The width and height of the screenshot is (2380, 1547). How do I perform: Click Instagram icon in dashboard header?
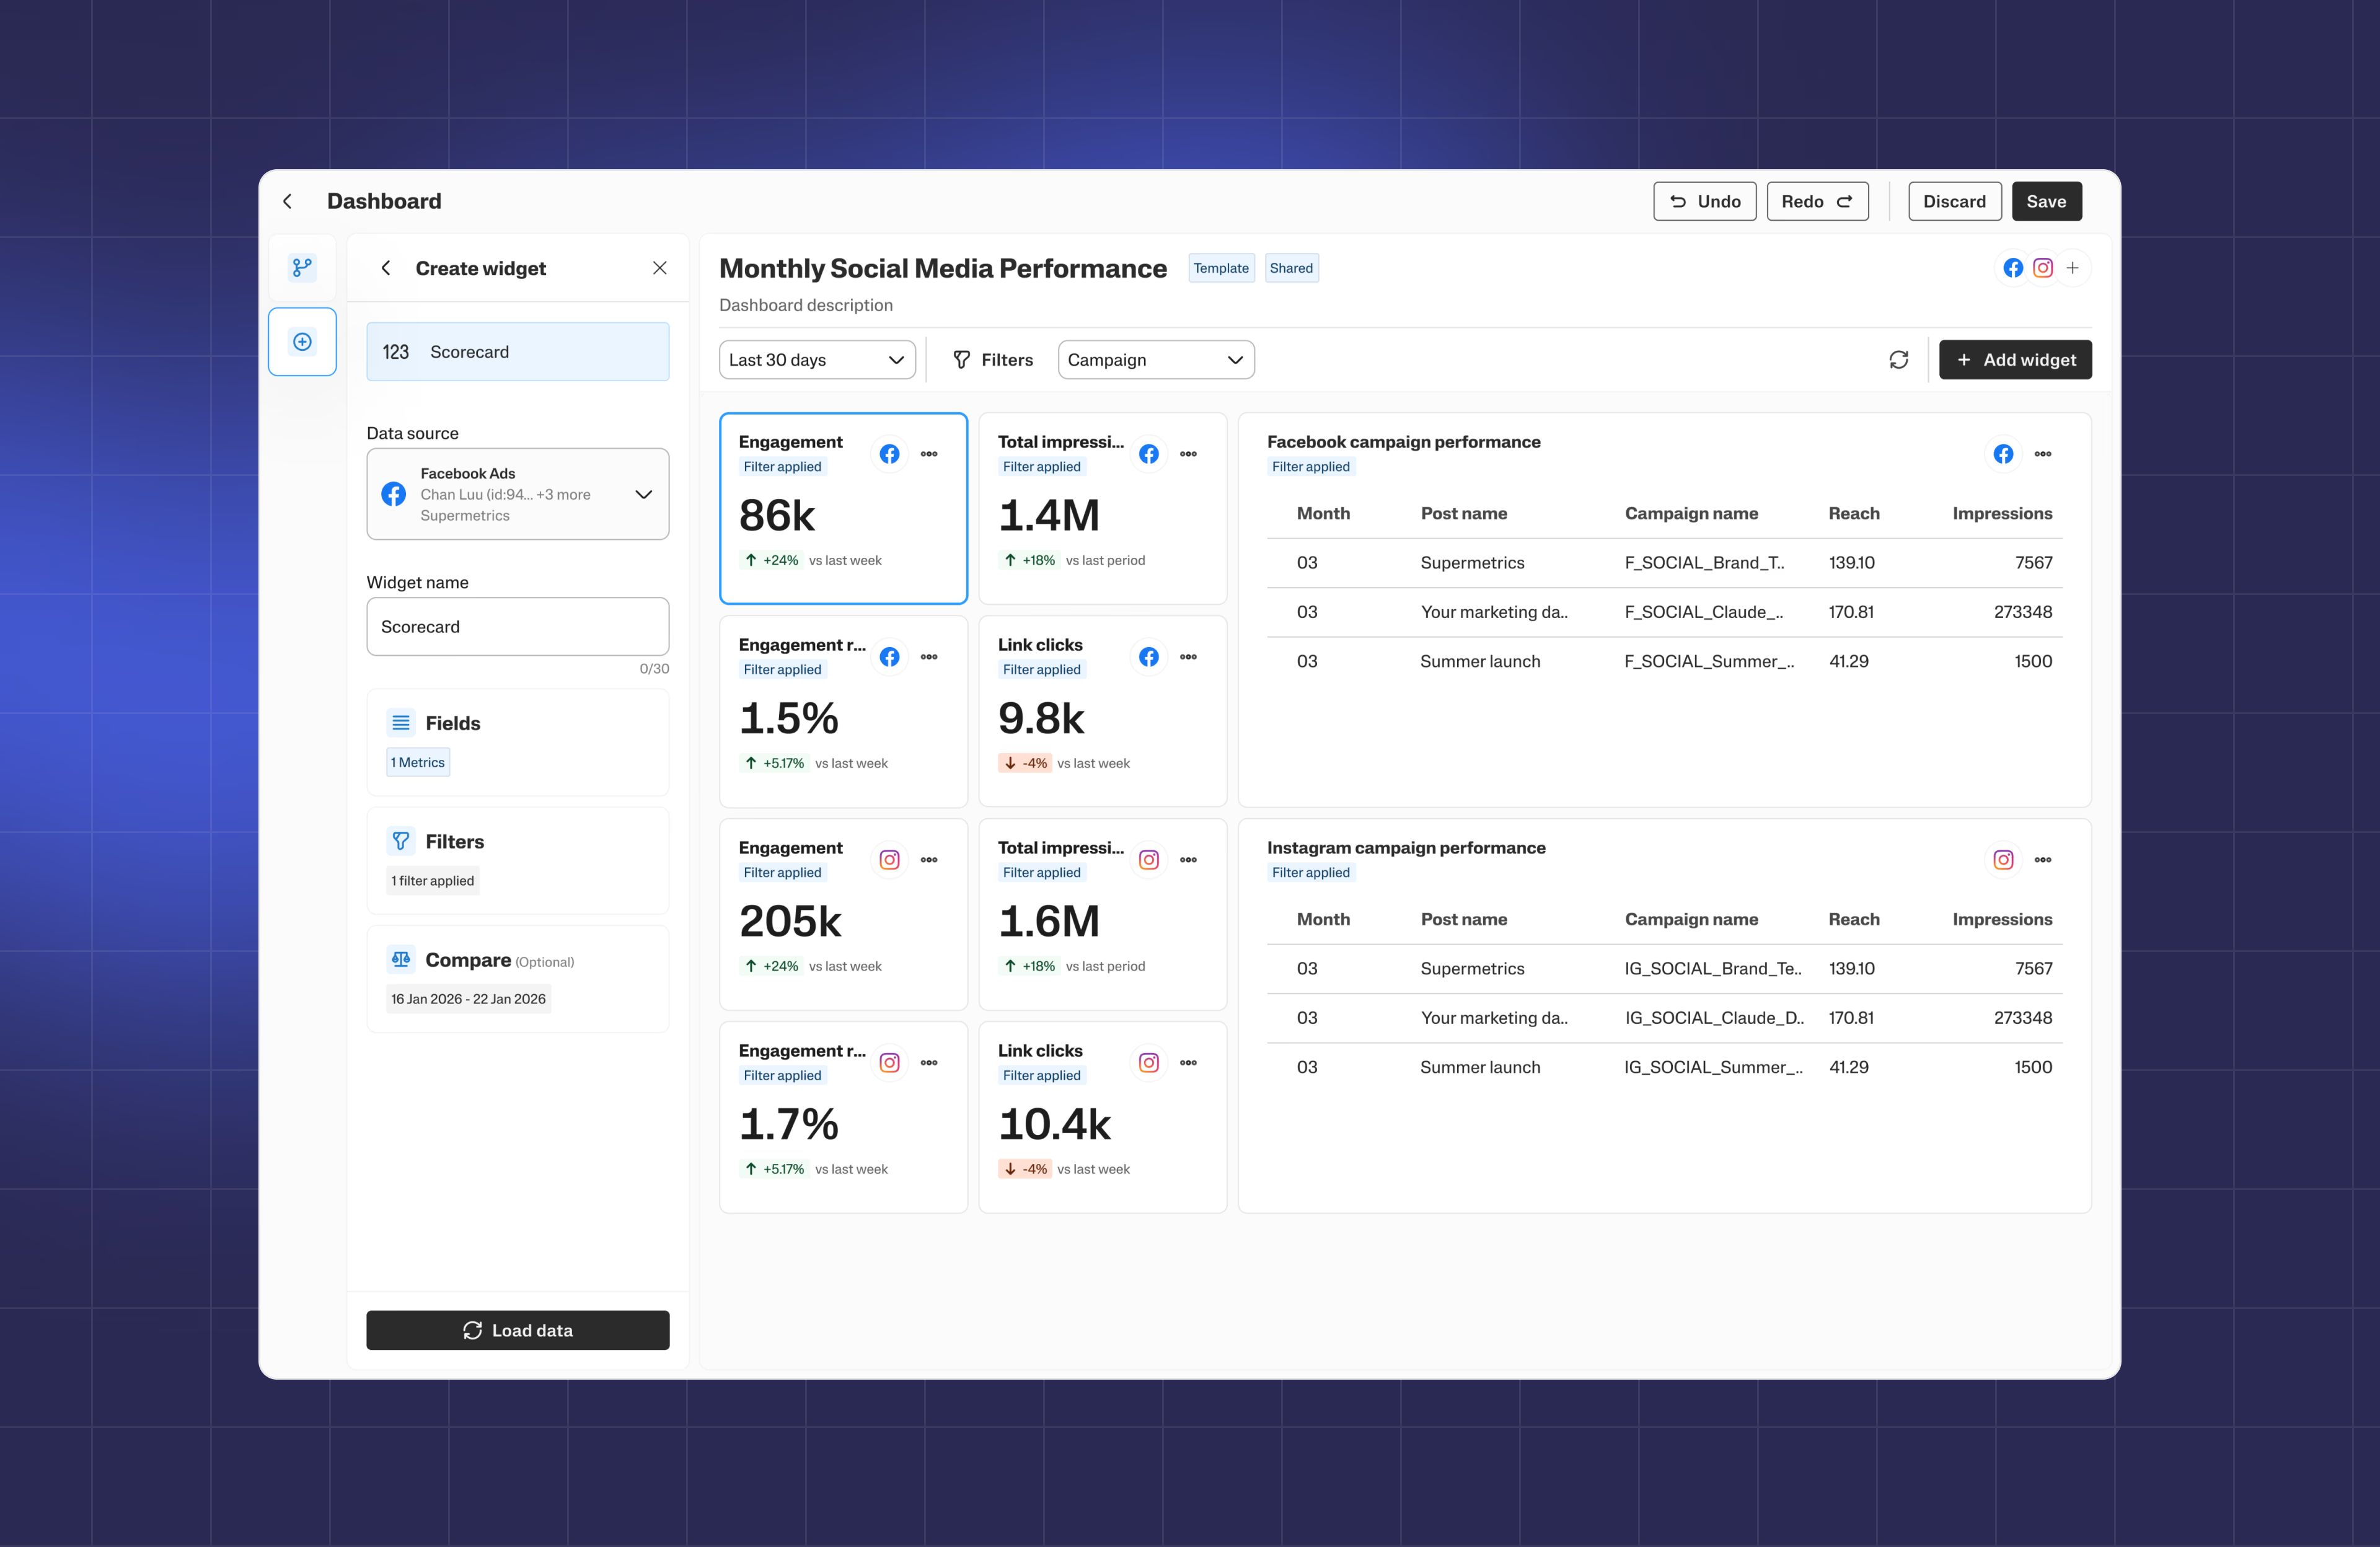(x=2043, y=268)
